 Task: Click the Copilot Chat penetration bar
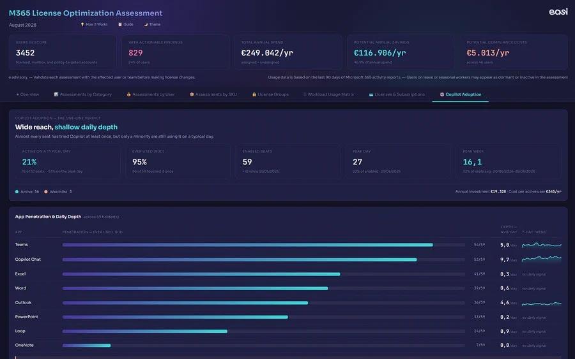click(264, 260)
